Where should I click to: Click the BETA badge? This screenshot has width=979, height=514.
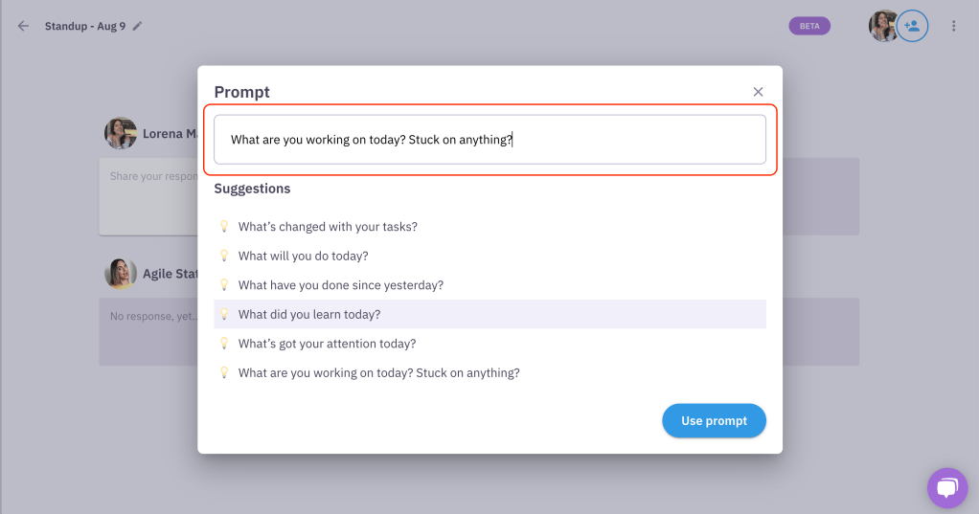pos(809,26)
